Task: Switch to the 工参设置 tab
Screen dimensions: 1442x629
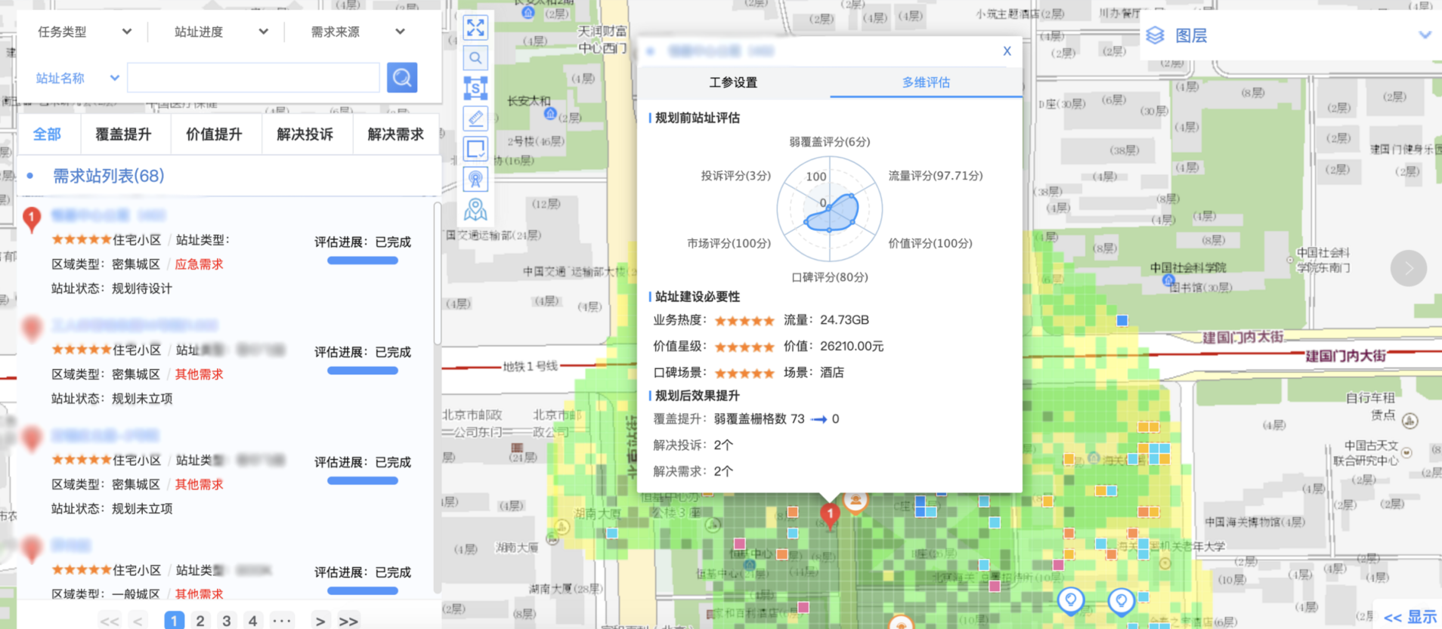Action: click(x=733, y=82)
